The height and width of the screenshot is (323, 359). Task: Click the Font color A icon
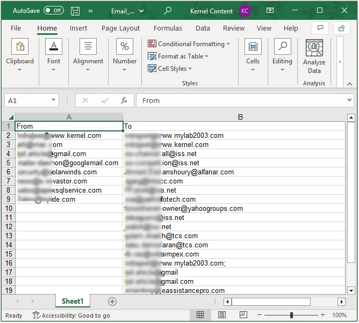(54, 46)
